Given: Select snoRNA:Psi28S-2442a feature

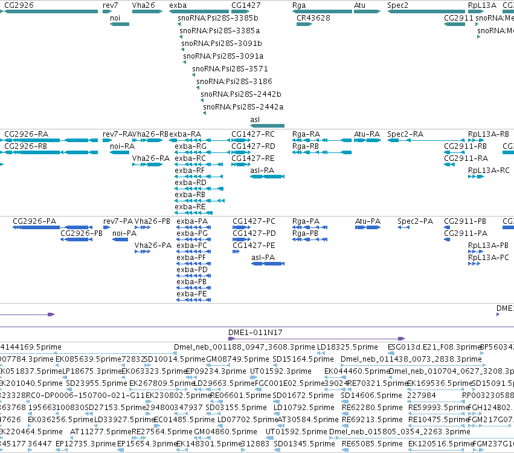Looking at the screenshot, I should click(x=204, y=113).
